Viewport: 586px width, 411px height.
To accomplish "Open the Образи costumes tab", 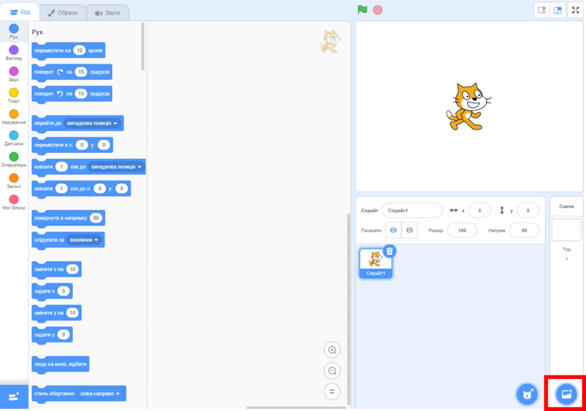I will [x=62, y=12].
